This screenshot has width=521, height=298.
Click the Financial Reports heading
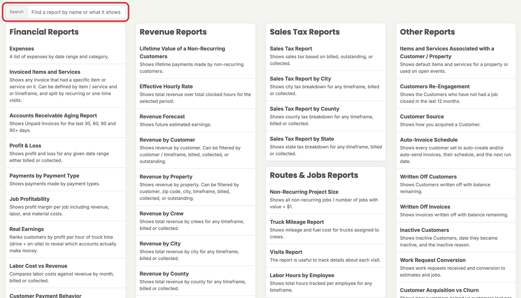[44, 32]
